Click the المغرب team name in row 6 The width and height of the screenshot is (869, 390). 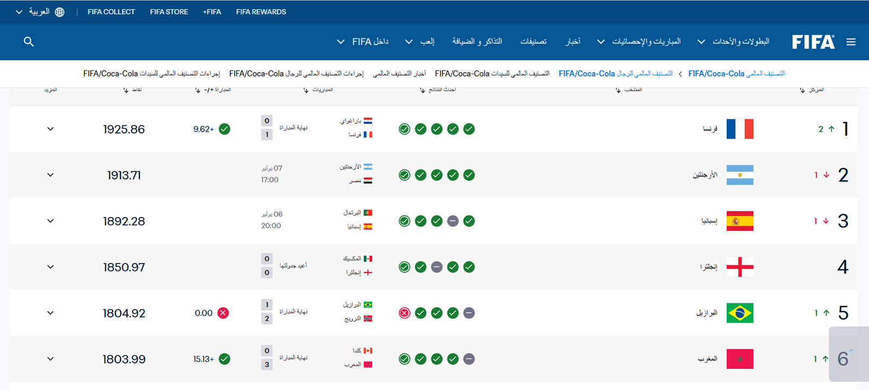click(708, 359)
